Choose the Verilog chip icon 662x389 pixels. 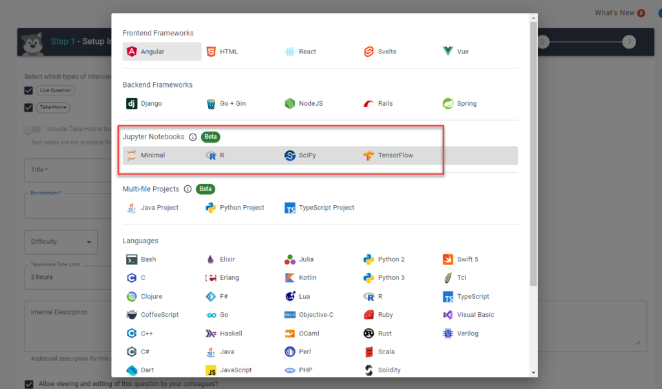click(447, 333)
